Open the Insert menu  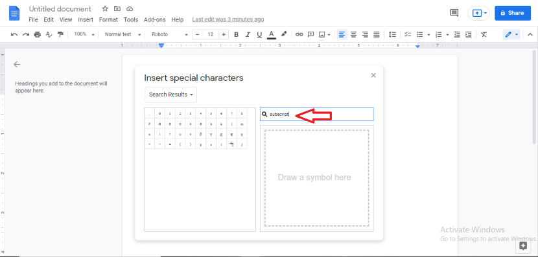click(x=86, y=20)
